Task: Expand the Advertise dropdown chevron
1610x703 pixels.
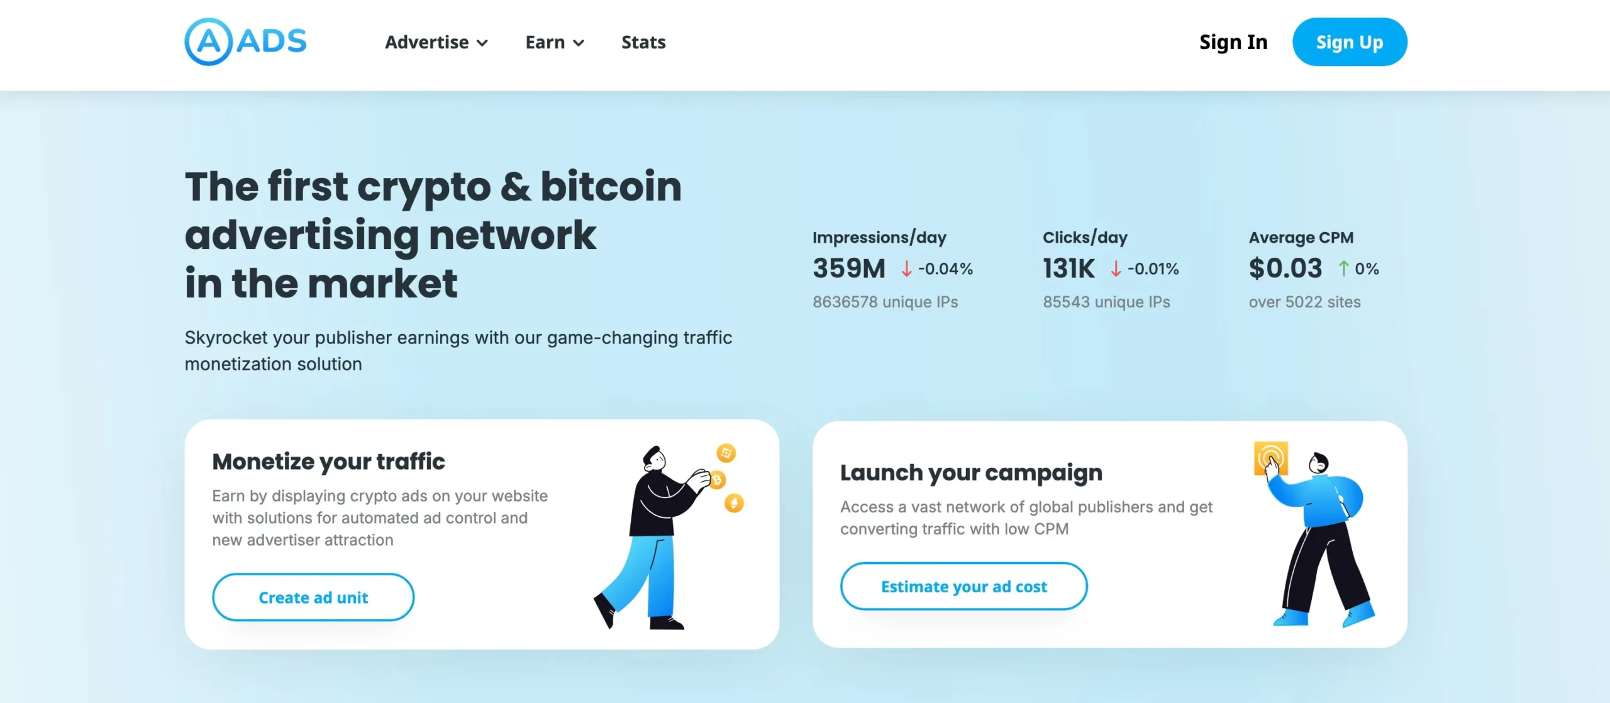Action: click(x=482, y=43)
